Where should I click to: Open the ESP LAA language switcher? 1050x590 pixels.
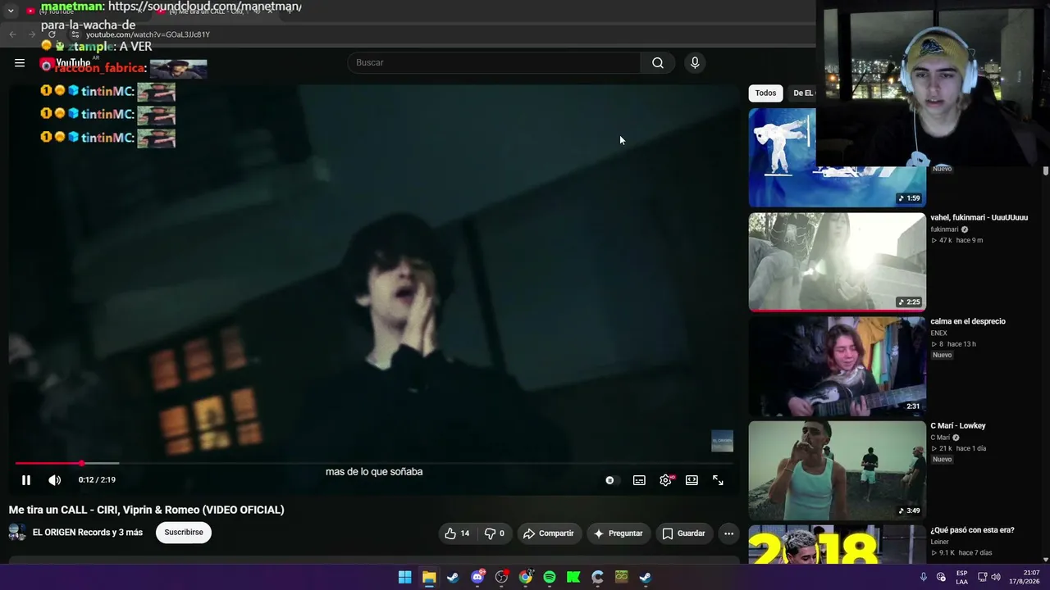961,578
